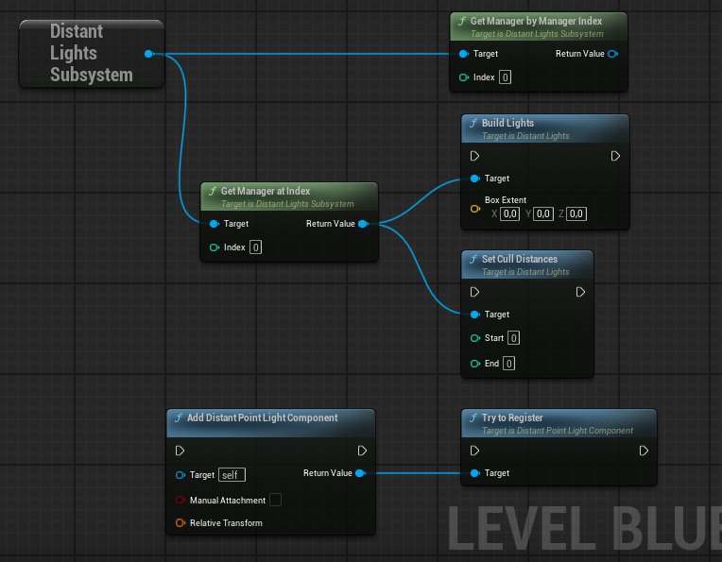Select the Build Lights node title

coord(507,124)
